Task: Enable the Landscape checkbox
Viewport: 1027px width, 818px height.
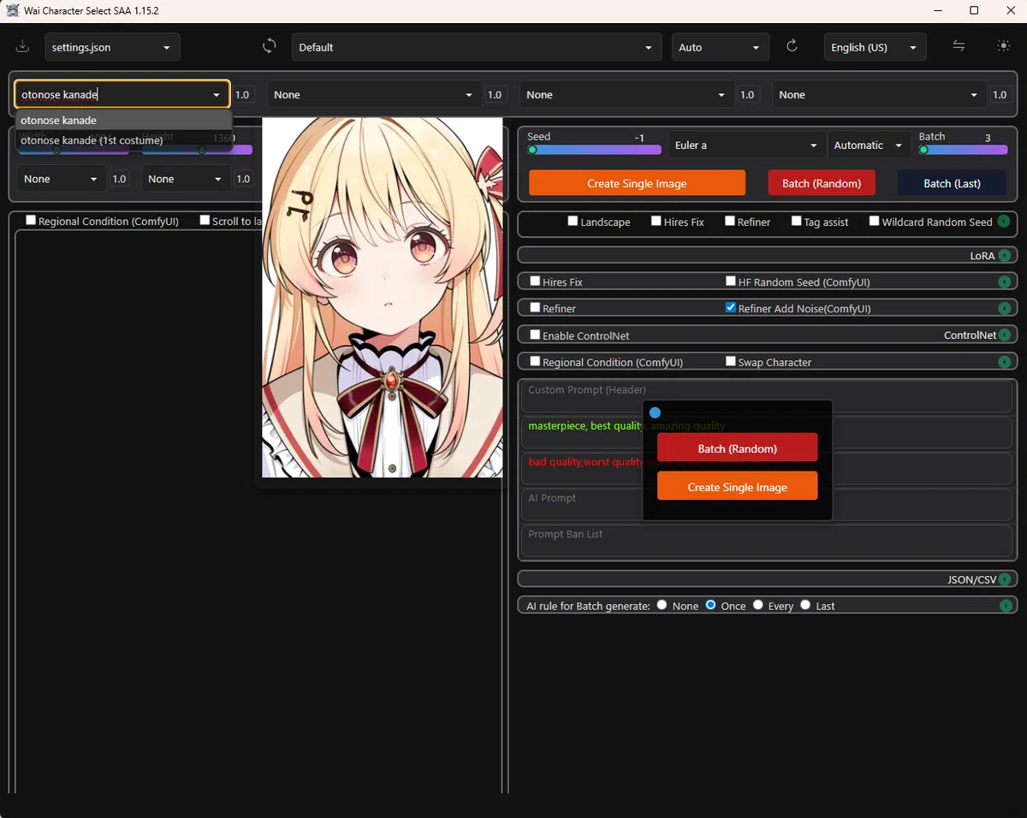Action: pos(573,221)
